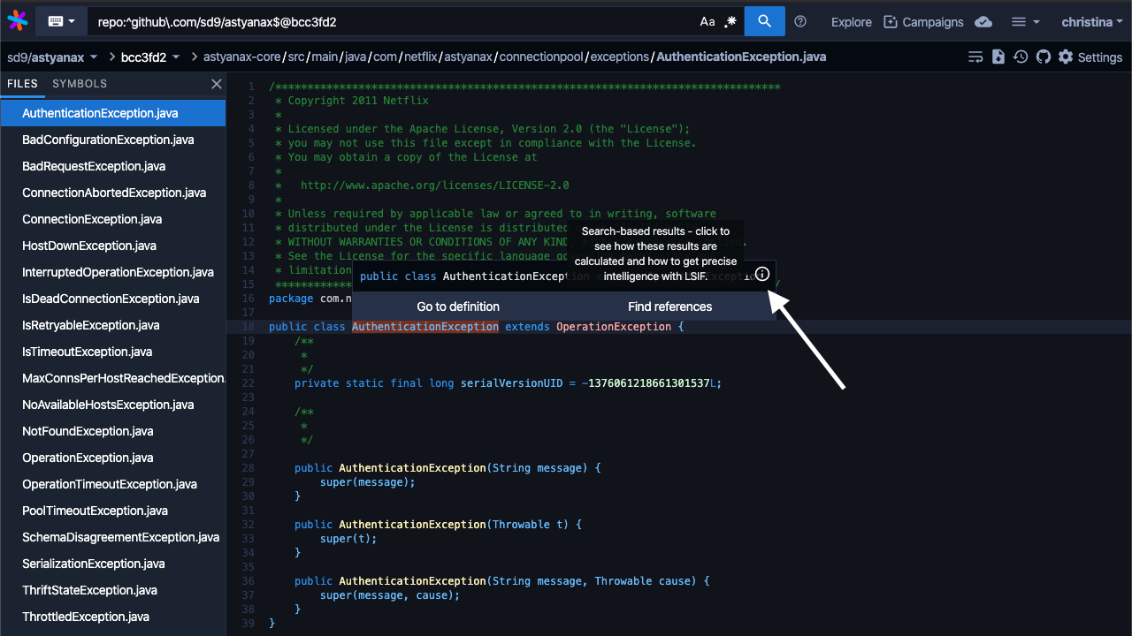
Task: Open the Explore page
Action: click(x=852, y=22)
